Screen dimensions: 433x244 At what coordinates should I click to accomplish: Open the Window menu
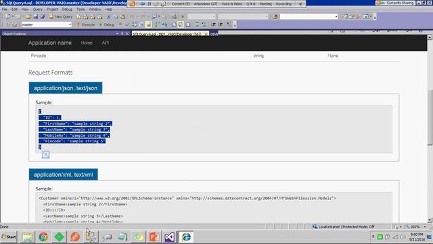tap(95, 9)
